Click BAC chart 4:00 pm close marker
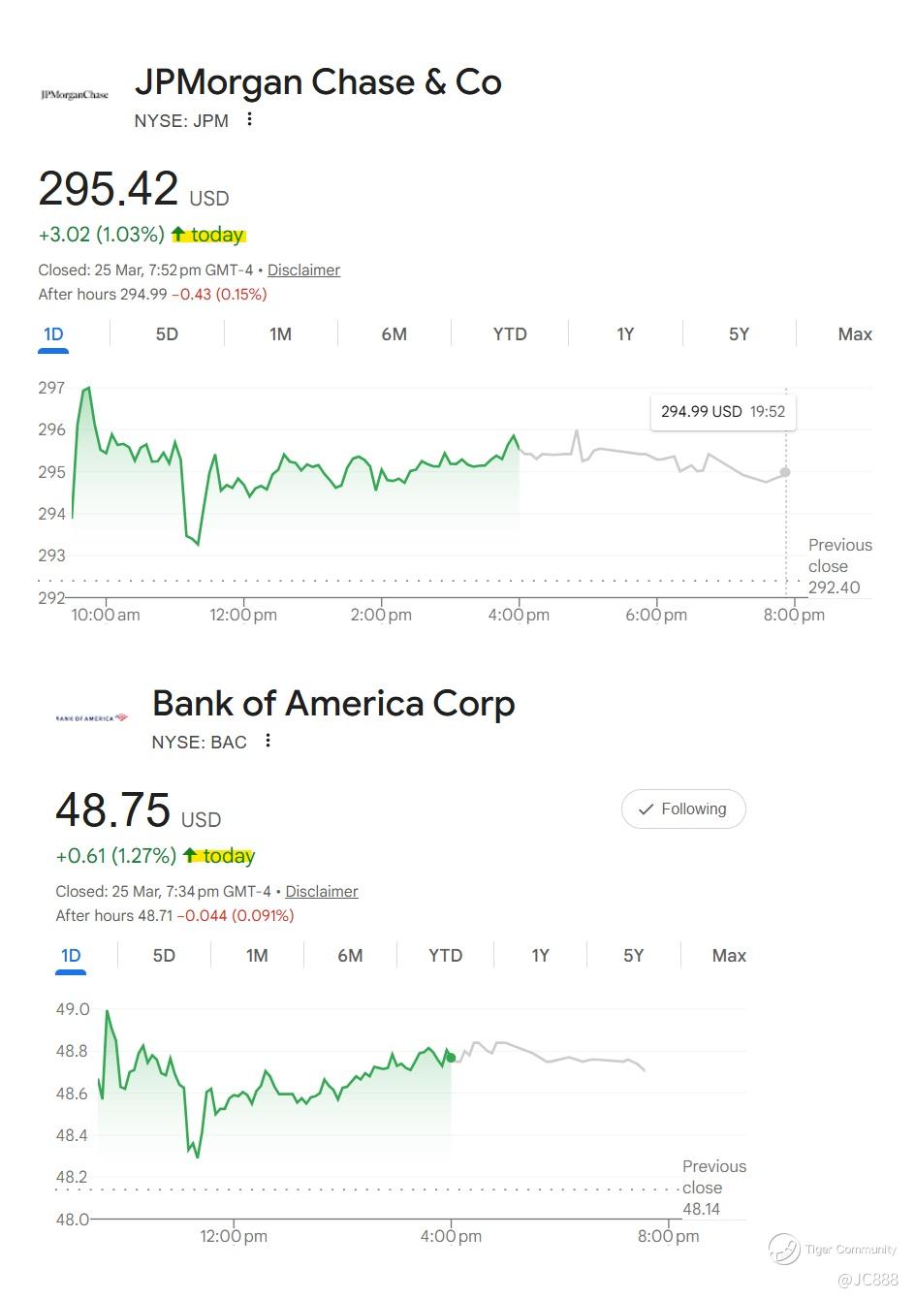The height and width of the screenshot is (1300, 915). (x=451, y=1058)
